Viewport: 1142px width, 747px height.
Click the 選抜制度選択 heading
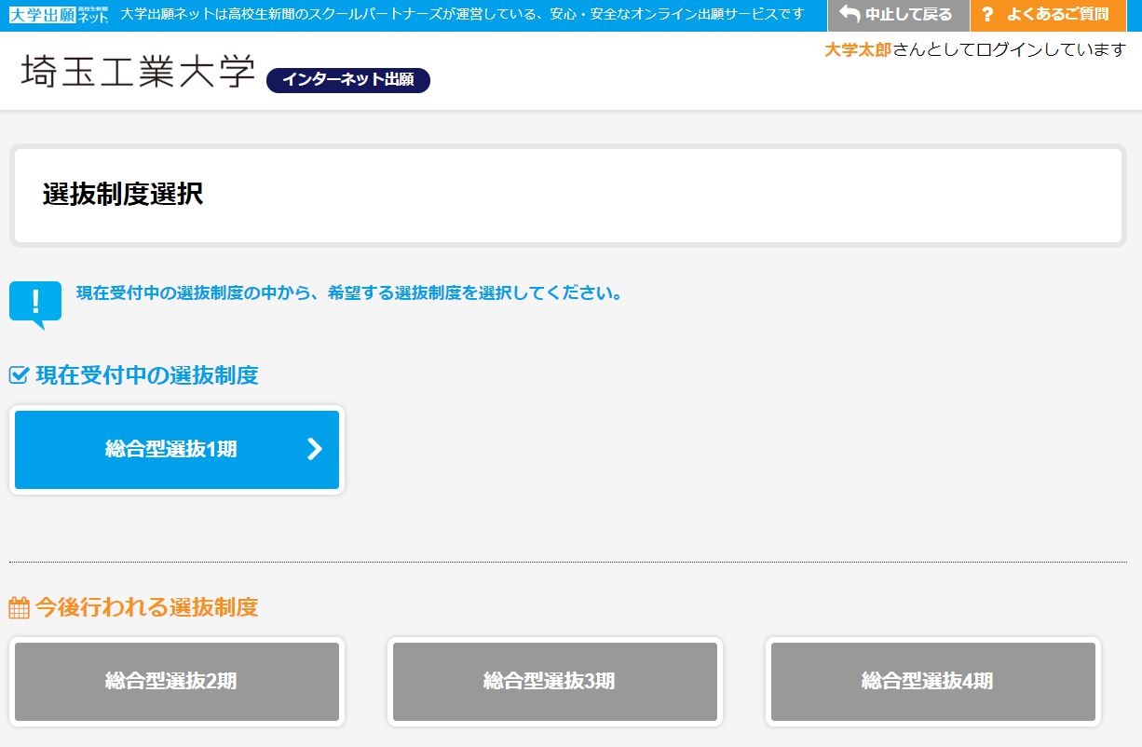[x=122, y=195]
